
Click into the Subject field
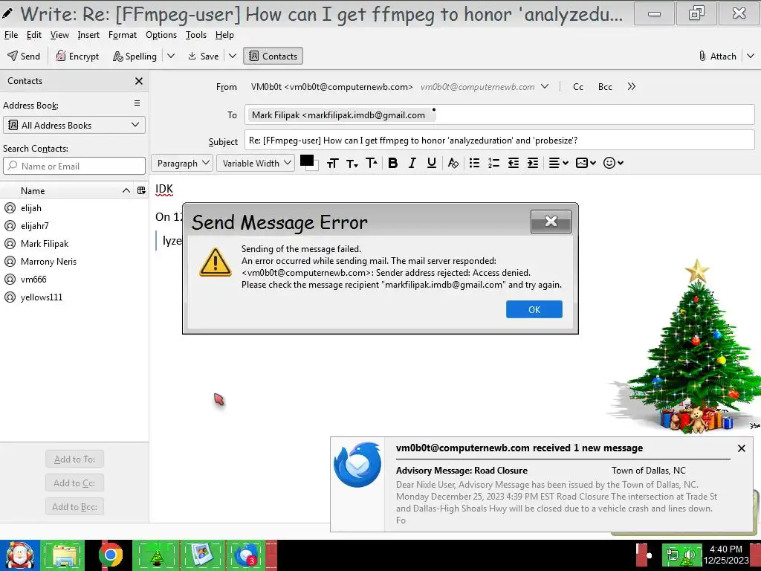[x=499, y=141]
